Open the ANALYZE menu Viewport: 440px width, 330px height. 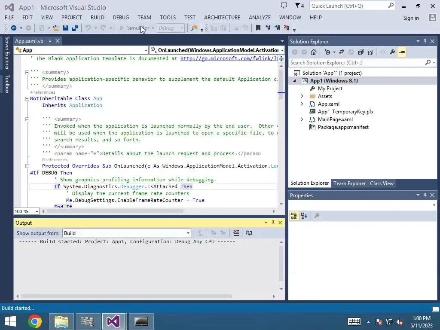pyautogui.click(x=260, y=17)
